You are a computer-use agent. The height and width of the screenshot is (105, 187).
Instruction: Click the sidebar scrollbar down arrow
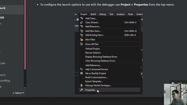(x=25, y=88)
